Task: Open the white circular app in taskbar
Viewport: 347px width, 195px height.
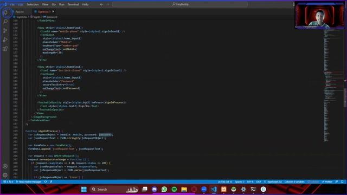Action: click(x=263, y=189)
